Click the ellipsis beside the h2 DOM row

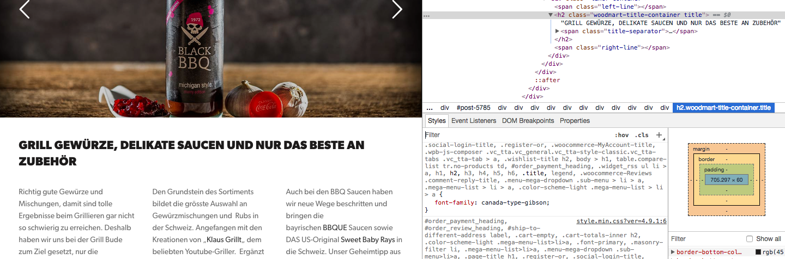pyautogui.click(x=427, y=15)
